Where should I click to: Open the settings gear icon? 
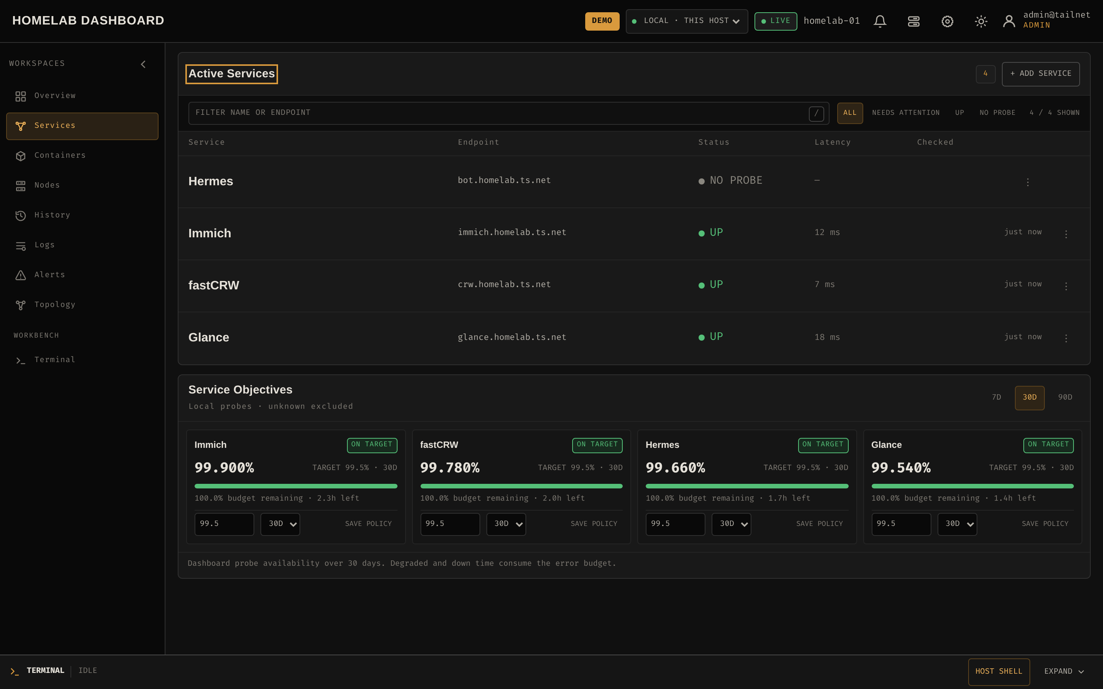[947, 21]
